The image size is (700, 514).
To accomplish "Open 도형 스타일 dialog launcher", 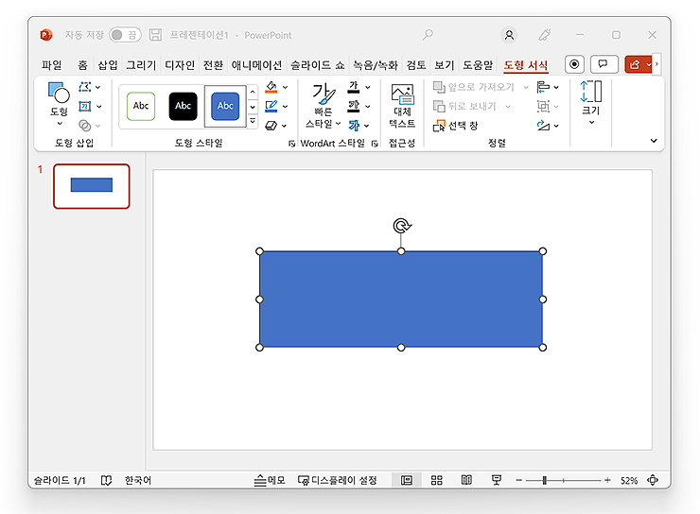I will [291, 143].
